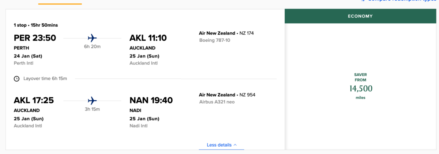Click the airplane icon on Perth–Auckland leg

click(92, 38)
